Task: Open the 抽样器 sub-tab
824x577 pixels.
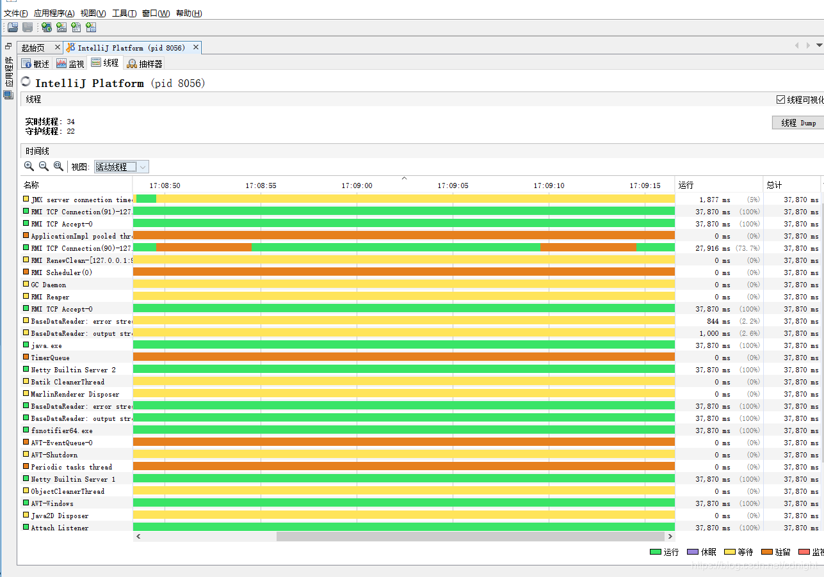Action: (x=144, y=63)
